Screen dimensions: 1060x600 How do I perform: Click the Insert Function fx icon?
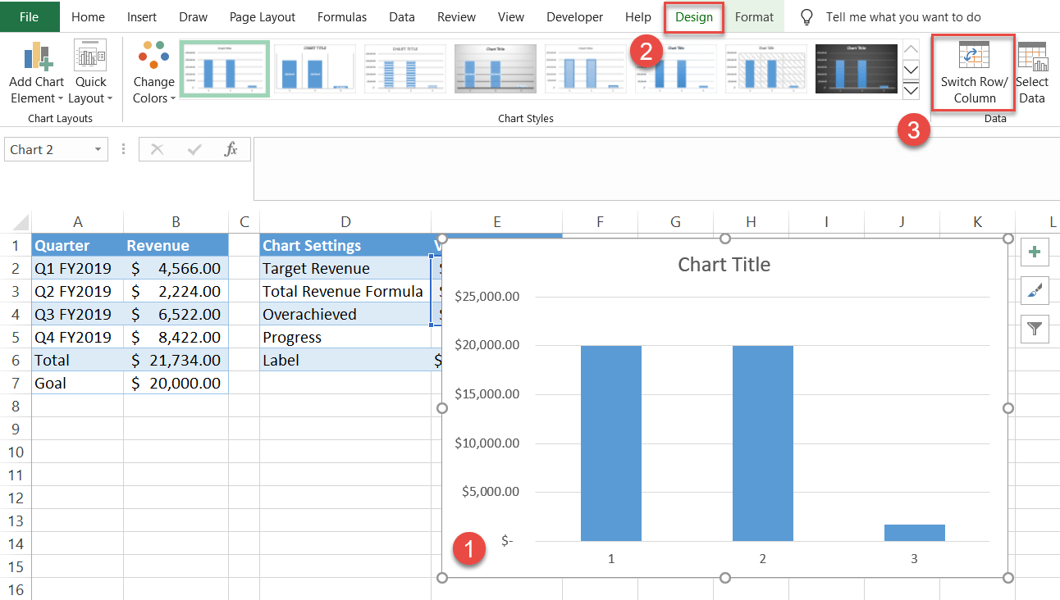(x=234, y=149)
